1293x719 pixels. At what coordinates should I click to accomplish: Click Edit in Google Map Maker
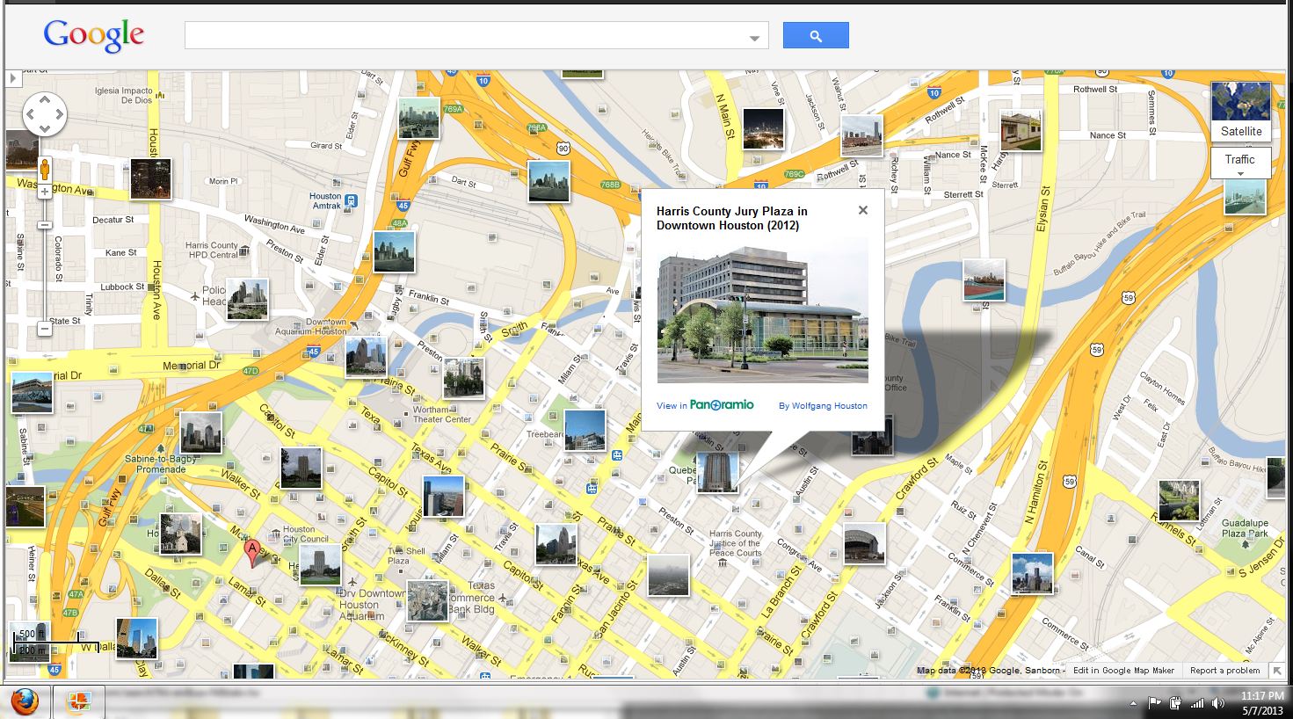click(x=1123, y=671)
